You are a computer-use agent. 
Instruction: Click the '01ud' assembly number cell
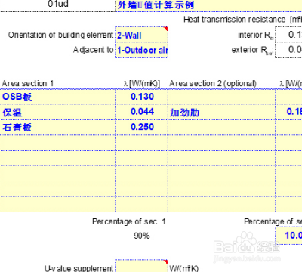tap(58, 5)
